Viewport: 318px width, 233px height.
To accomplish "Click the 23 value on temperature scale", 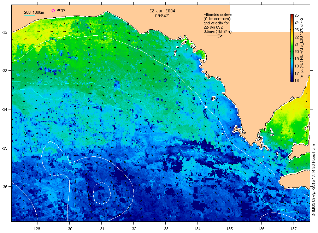I will pos(296,30).
